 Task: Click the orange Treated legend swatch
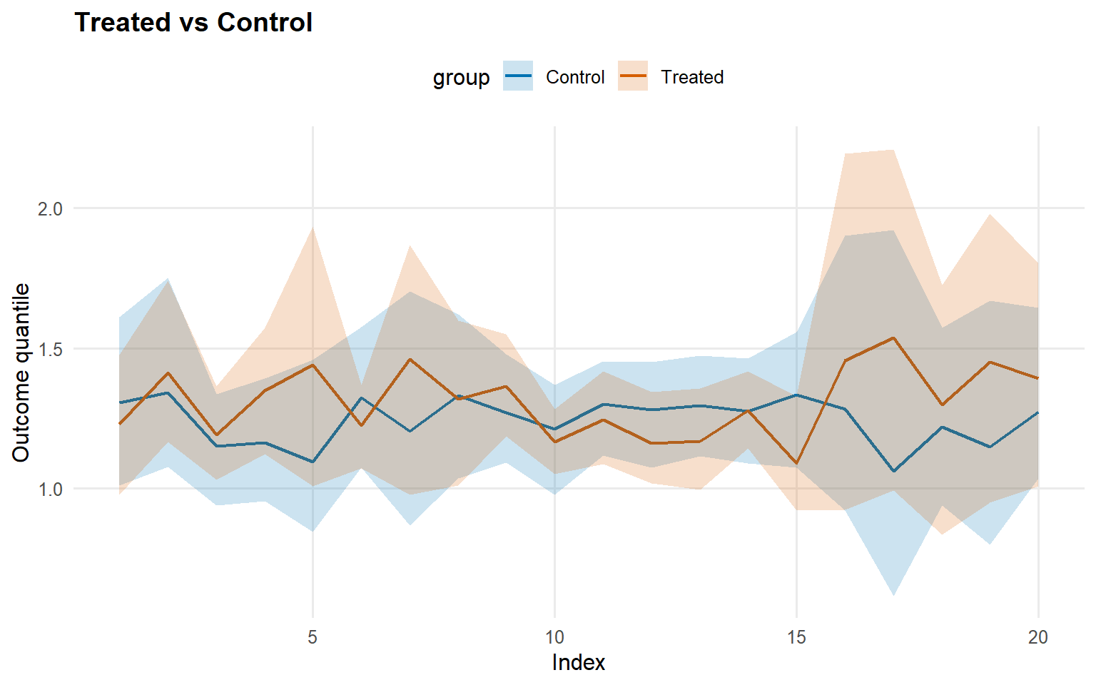tap(633, 76)
